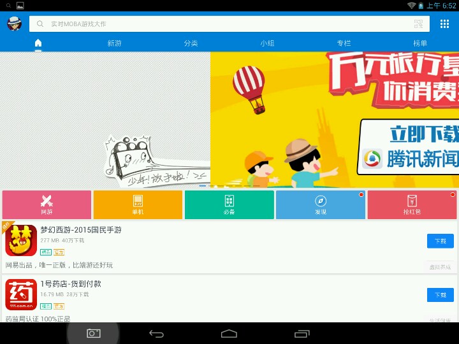Open the 单机 single-player tile
This screenshot has height=344, width=459.
(x=138, y=204)
